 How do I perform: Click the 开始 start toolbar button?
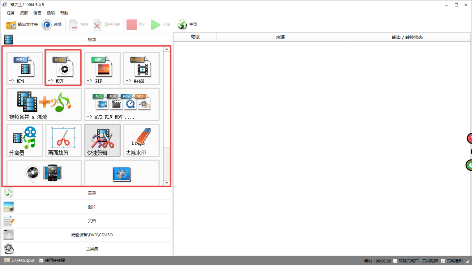pyautogui.click(x=160, y=25)
